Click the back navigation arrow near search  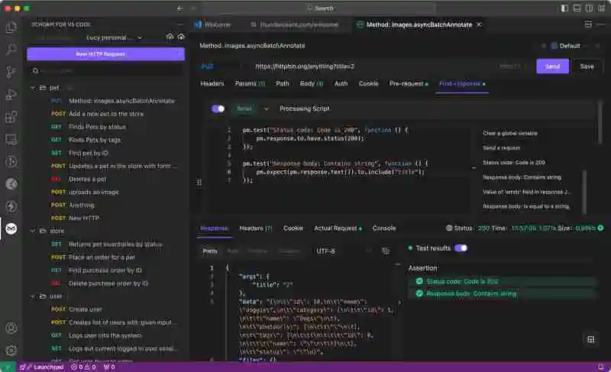click(x=179, y=8)
